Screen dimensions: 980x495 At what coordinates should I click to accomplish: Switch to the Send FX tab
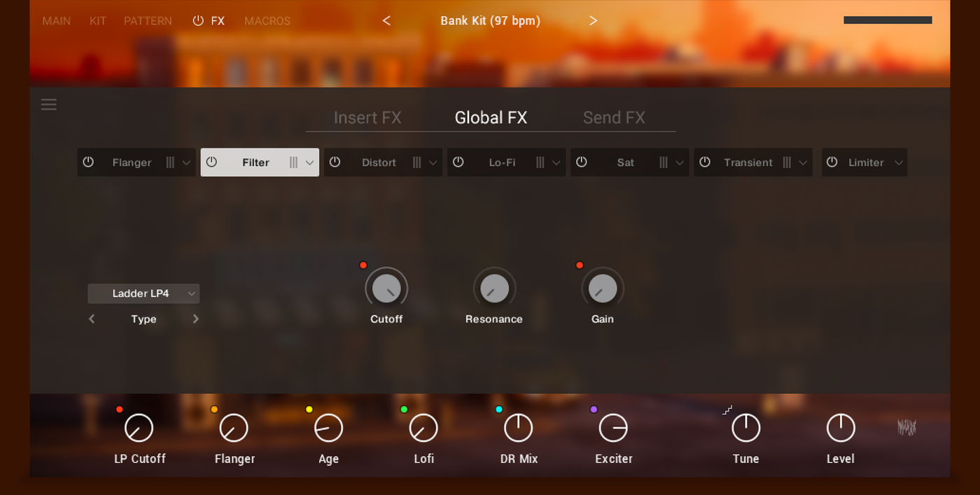click(614, 118)
